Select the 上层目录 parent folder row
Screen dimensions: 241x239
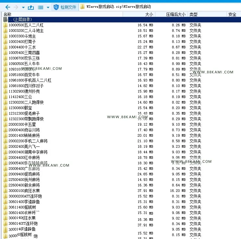[x=122, y=19]
